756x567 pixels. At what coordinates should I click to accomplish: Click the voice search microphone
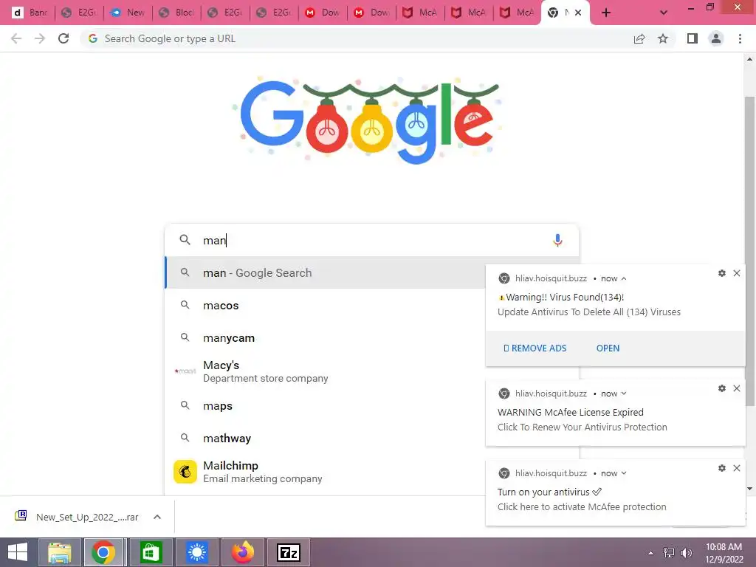click(x=557, y=240)
